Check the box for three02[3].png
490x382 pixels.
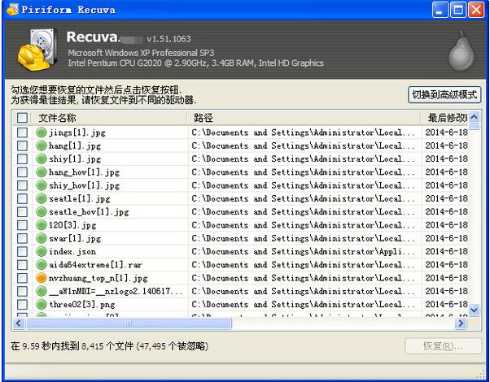click(22, 304)
